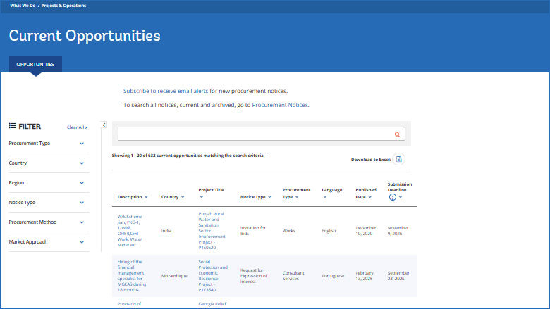Screen dimensions: 550x309
Task: Select the Opportunities tab
Action: [x=35, y=64]
